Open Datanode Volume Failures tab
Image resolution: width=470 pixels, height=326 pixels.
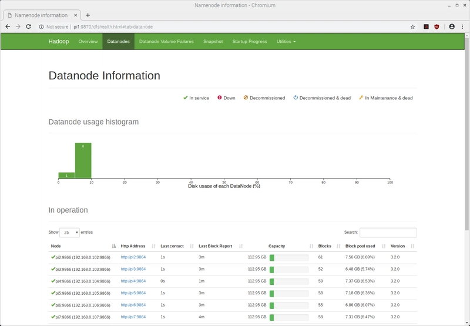click(x=166, y=41)
